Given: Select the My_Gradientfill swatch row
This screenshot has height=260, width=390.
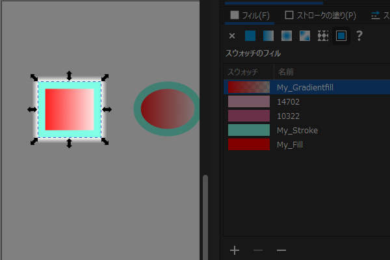Looking at the screenshot, I should 307,87.
